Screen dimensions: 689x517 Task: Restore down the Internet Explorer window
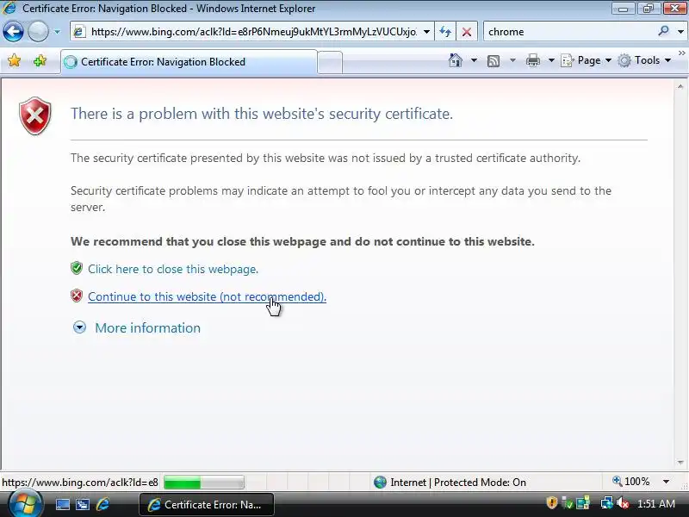click(649, 9)
